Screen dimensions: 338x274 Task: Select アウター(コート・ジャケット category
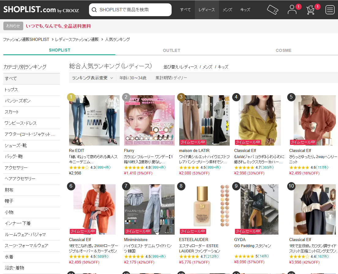point(32,135)
